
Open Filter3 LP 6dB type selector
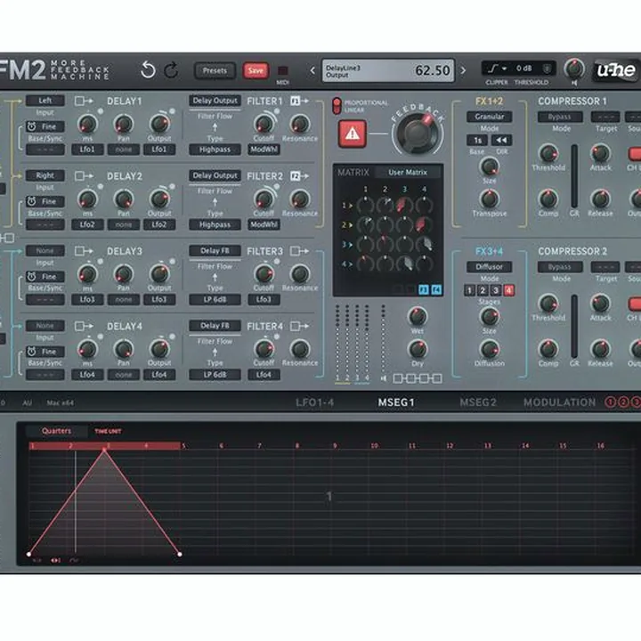[x=215, y=300]
